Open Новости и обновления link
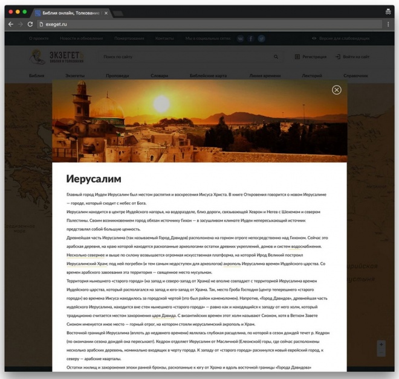Viewport: 399px width, 379px height. click(x=82, y=39)
